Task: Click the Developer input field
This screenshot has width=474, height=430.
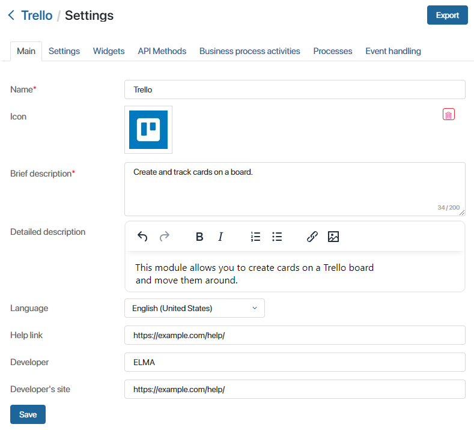Action: (x=295, y=362)
